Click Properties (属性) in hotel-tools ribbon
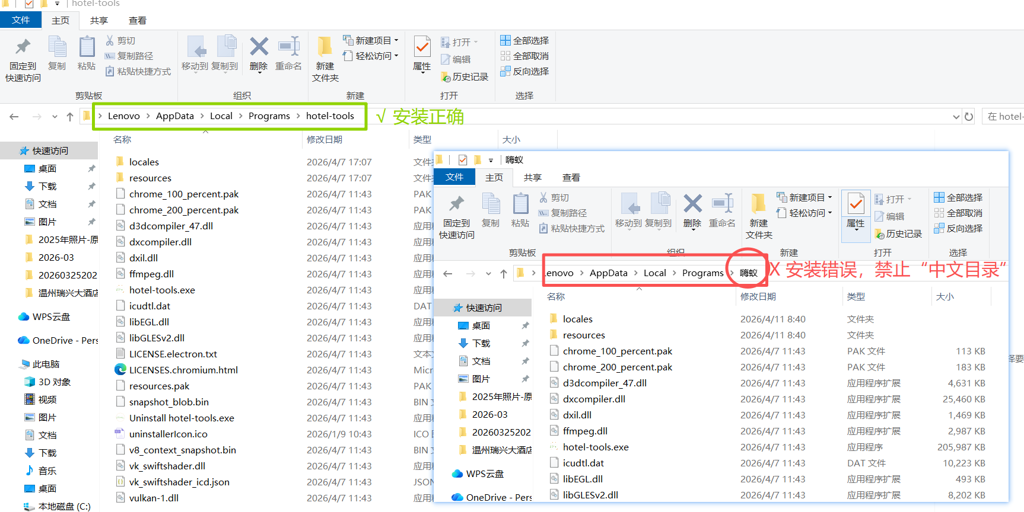The width and height of the screenshot is (1024, 512). click(x=422, y=54)
